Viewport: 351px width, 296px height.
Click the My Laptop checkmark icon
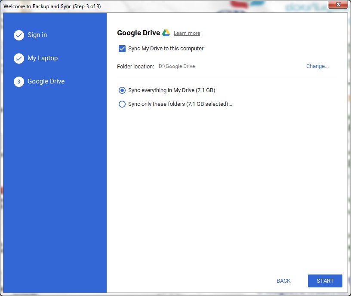coord(19,58)
